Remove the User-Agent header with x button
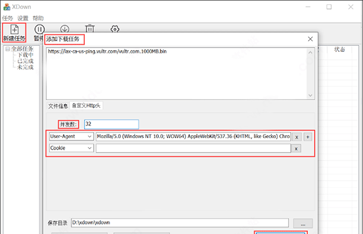Screen dimensions: 363x234 point(297,137)
